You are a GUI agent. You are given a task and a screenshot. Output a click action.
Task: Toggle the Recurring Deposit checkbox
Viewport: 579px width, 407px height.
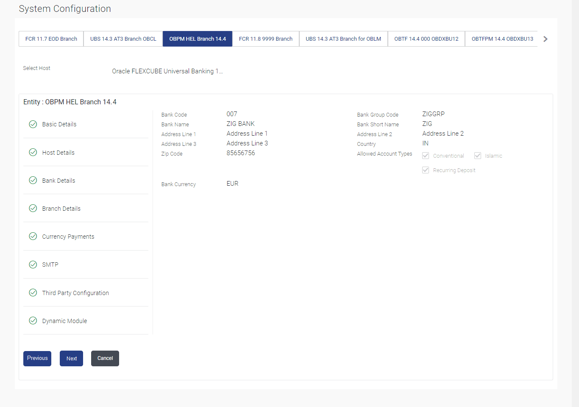click(426, 170)
